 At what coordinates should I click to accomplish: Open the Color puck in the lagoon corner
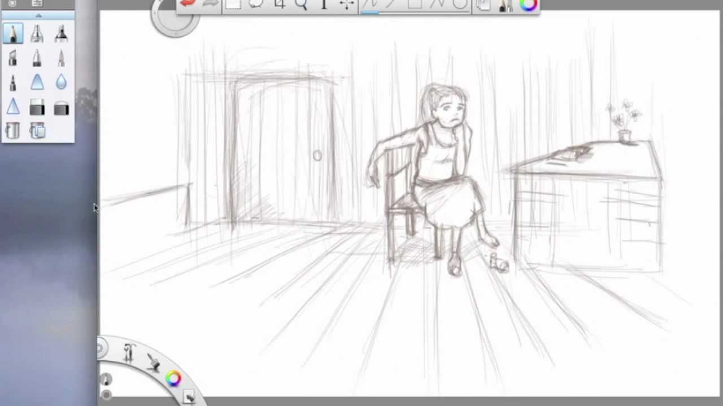pyautogui.click(x=173, y=378)
